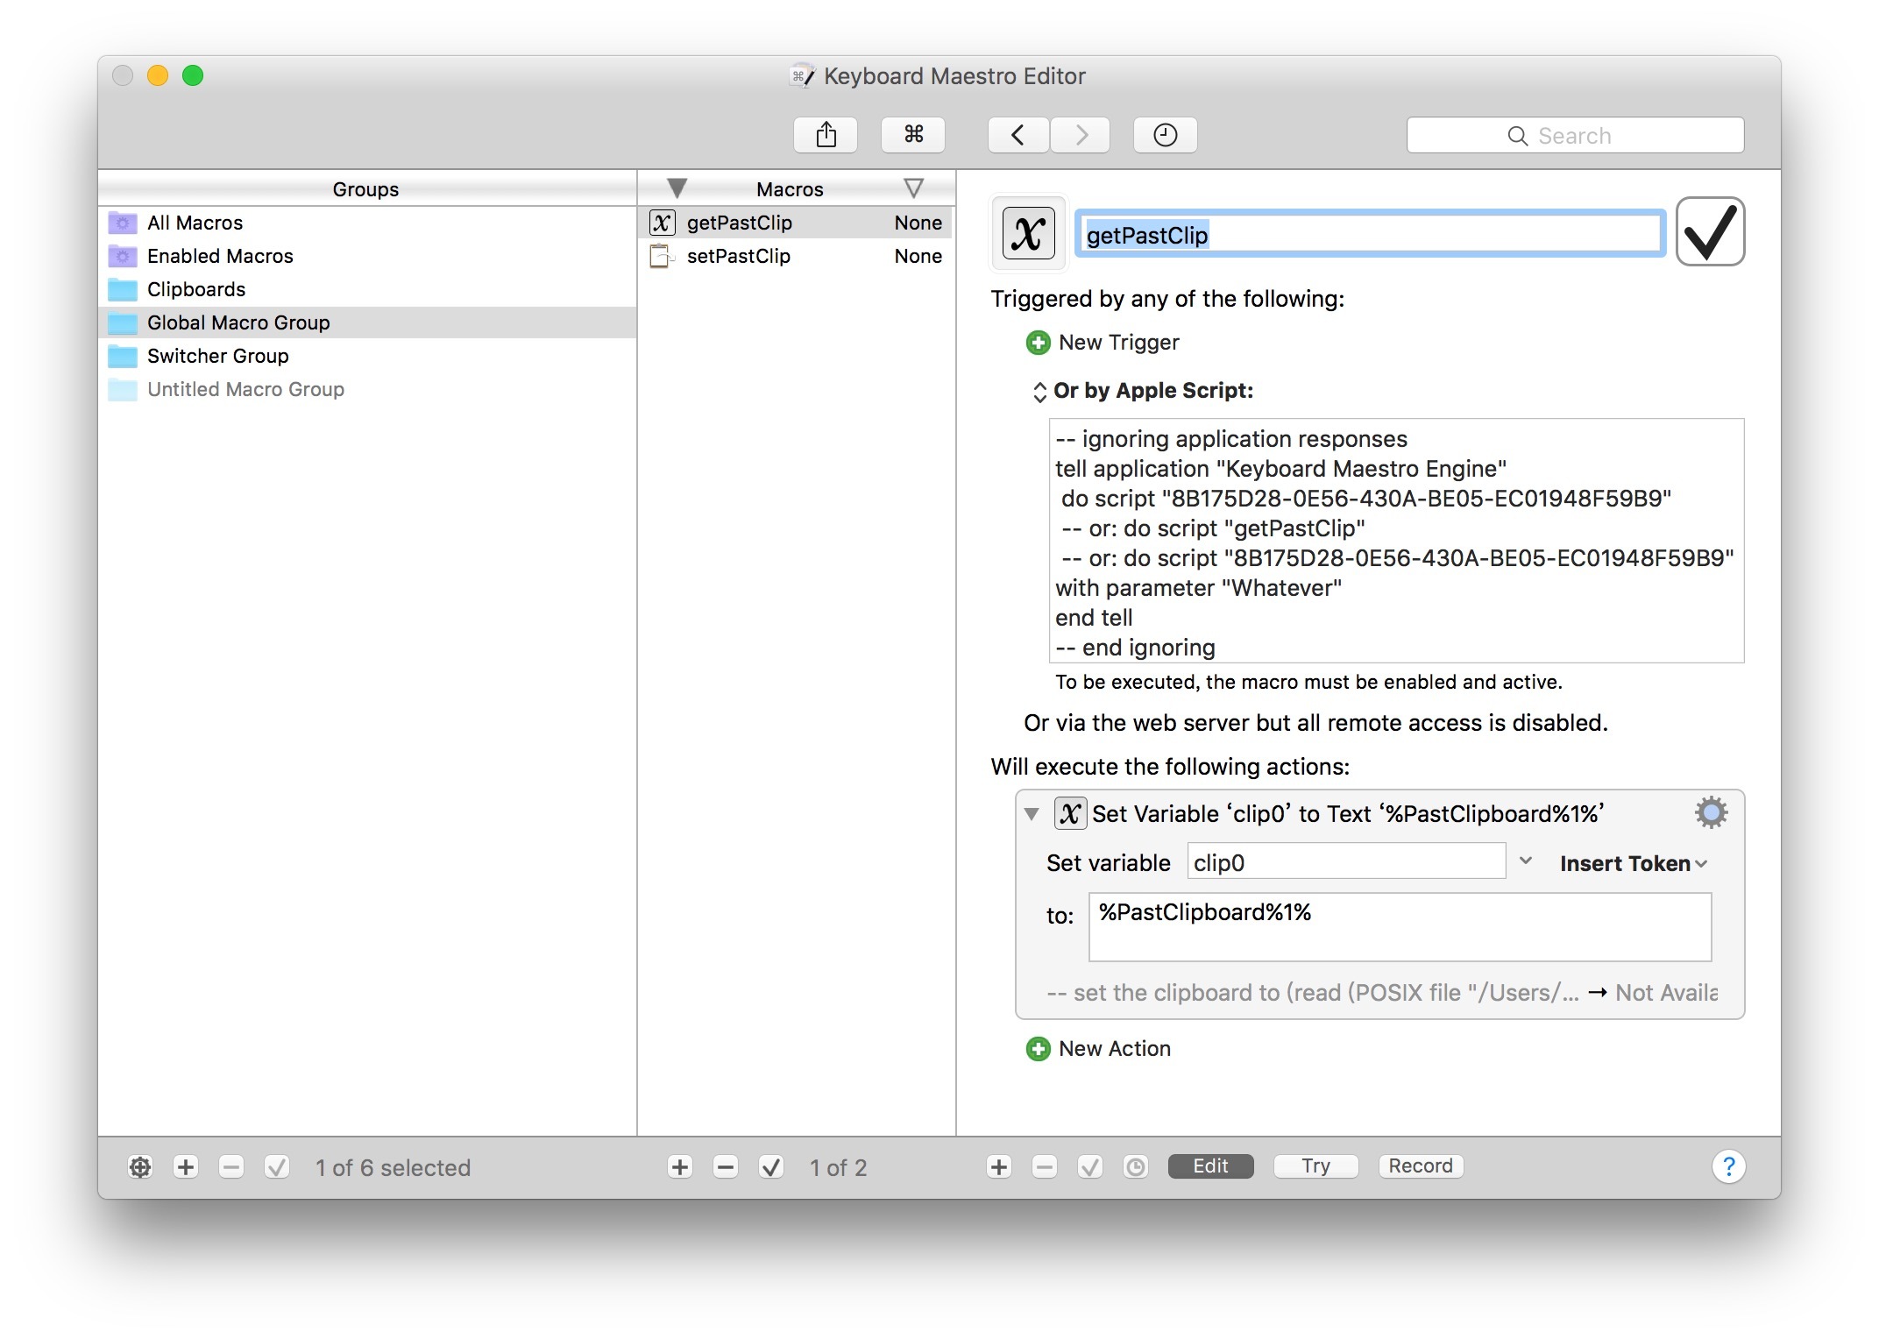Click the magnifier icon in Search

pos(1518,136)
